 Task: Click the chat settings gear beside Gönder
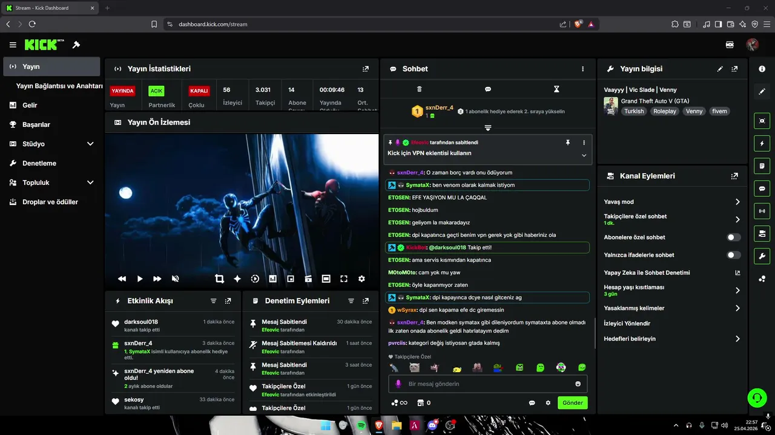pos(548,403)
